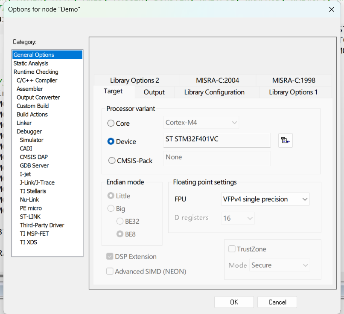The image size is (344, 314).
Task: Close the Options for node dialog
Action: pyautogui.click(x=332, y=9)
